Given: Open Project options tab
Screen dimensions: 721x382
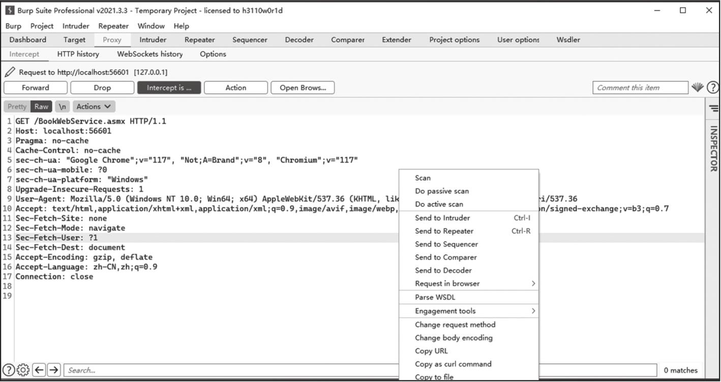Looking at the screenshot, I should pyautogui.click(x=455, y=40).
